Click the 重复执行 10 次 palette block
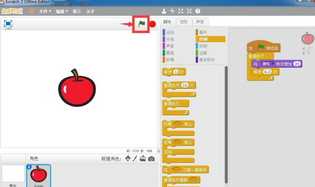Viewport: 315px width, 187px height. click(179, 89)
